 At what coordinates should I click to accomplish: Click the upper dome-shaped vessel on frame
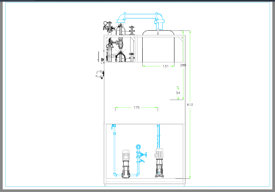[x=121, y=30]
